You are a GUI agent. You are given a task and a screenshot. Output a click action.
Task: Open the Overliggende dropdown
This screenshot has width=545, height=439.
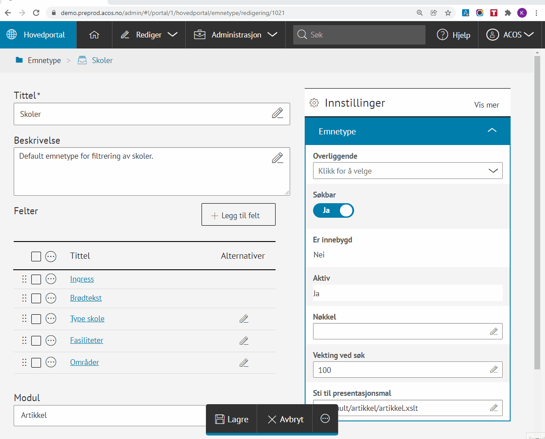coord(407,171)
